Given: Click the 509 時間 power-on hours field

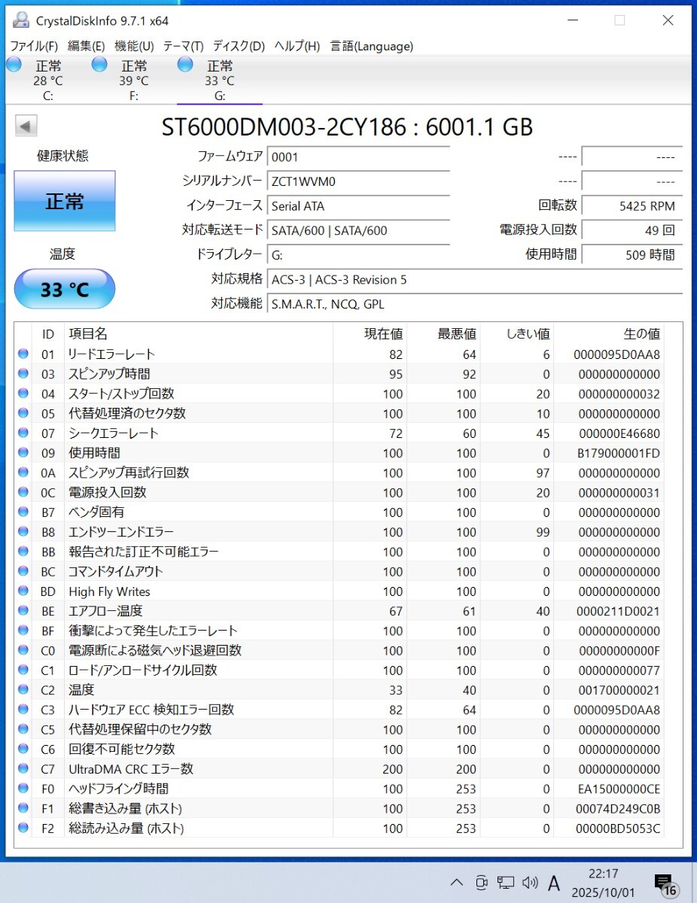Looking at the screenshot, I should point(632,255).
